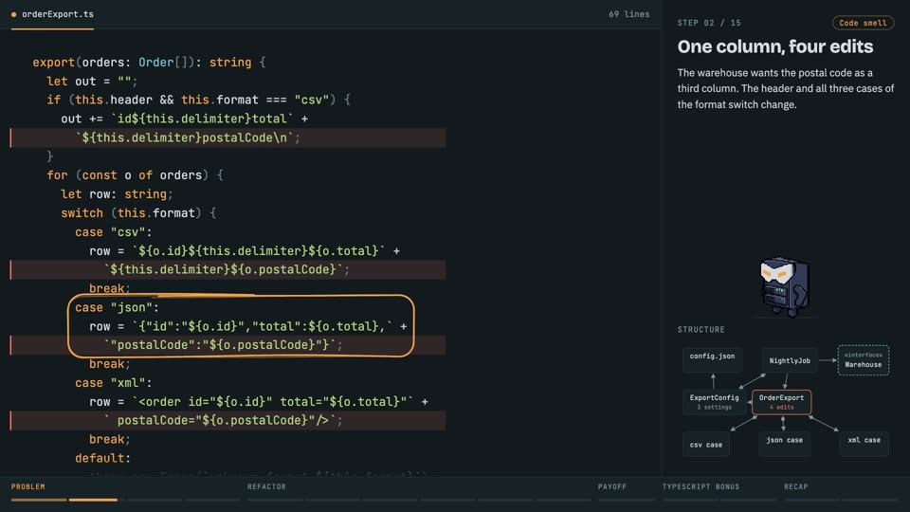
Task: Click the highlighted 'postalCode\n' header line
Action: click(x=228, y=137)
